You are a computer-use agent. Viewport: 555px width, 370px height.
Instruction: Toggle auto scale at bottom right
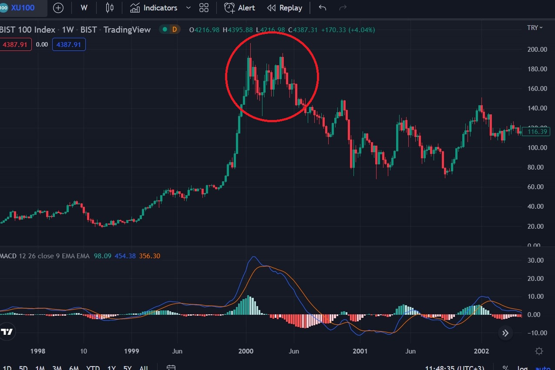542,368
